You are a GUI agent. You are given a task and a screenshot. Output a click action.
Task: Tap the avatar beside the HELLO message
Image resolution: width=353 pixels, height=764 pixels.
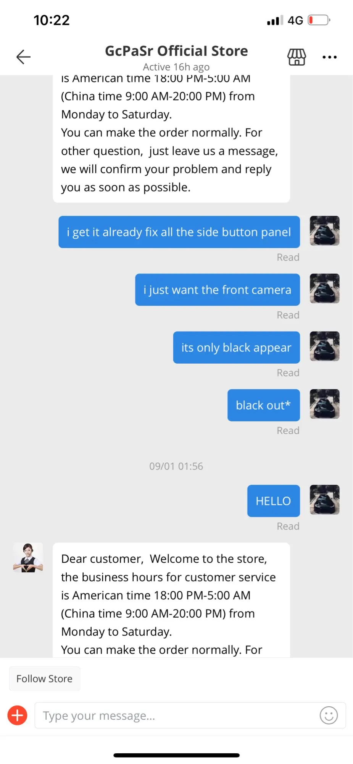(x=324, y=500)
